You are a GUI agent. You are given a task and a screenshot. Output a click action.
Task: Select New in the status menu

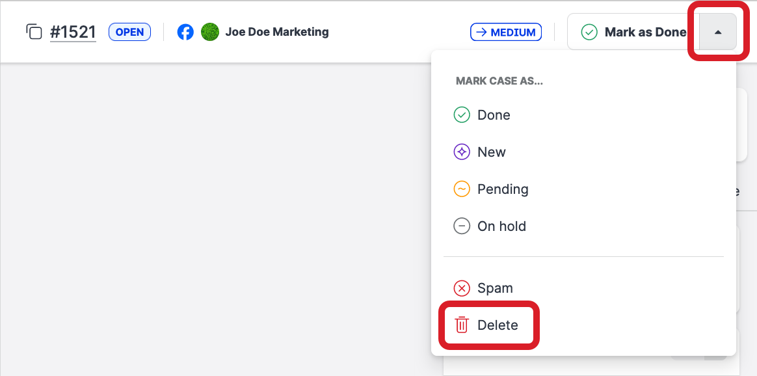pyautogui.click(x=491, y=152)
